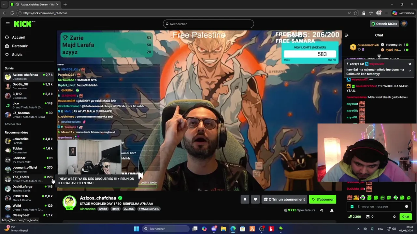Click Discussion category link
This screenshot has width=417, height=234.
pyautogui.click(x=88, y=209)
